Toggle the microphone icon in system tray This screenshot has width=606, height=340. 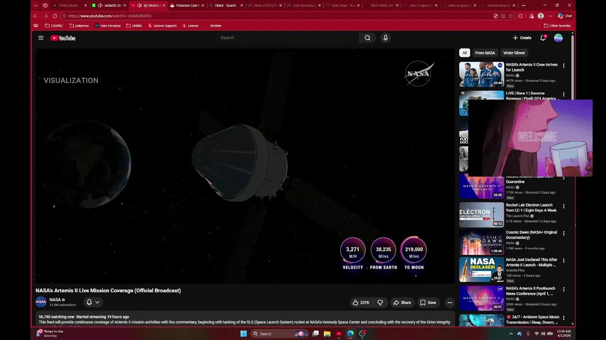tap(528, 333)
